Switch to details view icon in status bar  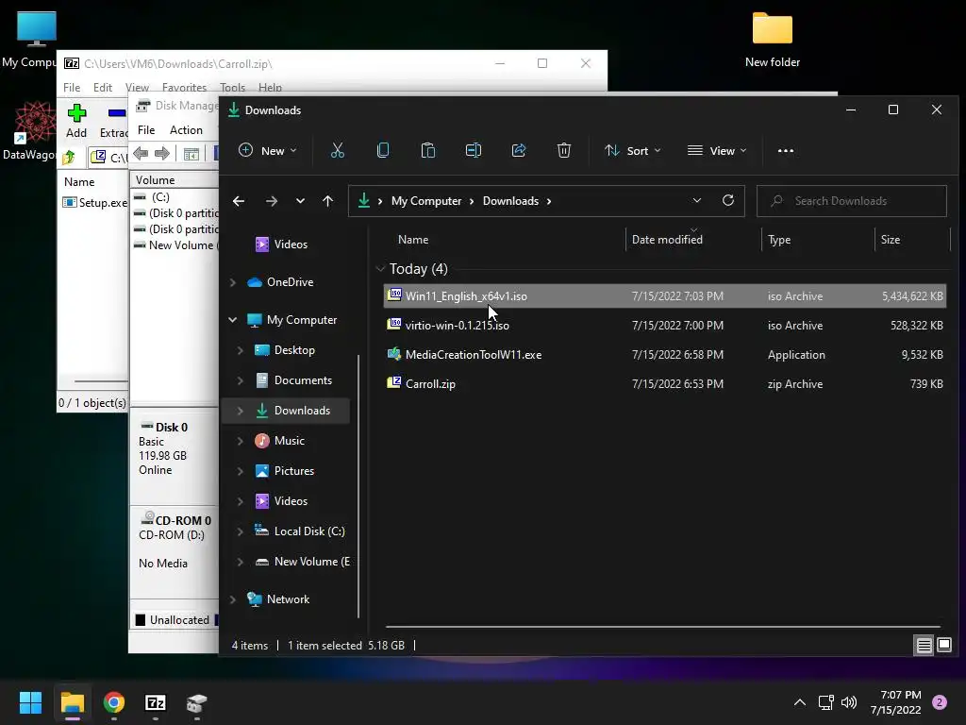(924, 646)
